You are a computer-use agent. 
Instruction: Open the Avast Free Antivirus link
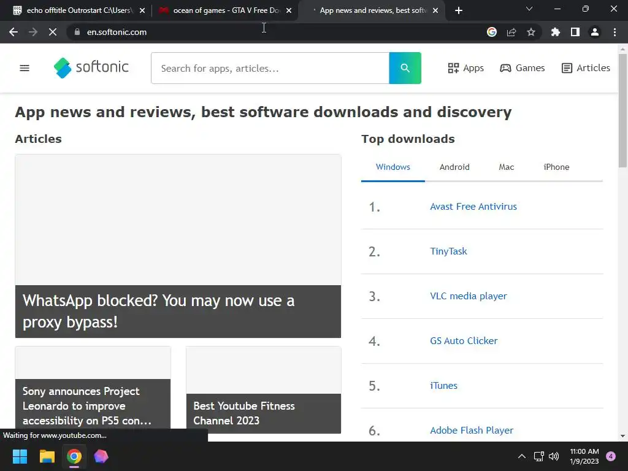[473, 207]
